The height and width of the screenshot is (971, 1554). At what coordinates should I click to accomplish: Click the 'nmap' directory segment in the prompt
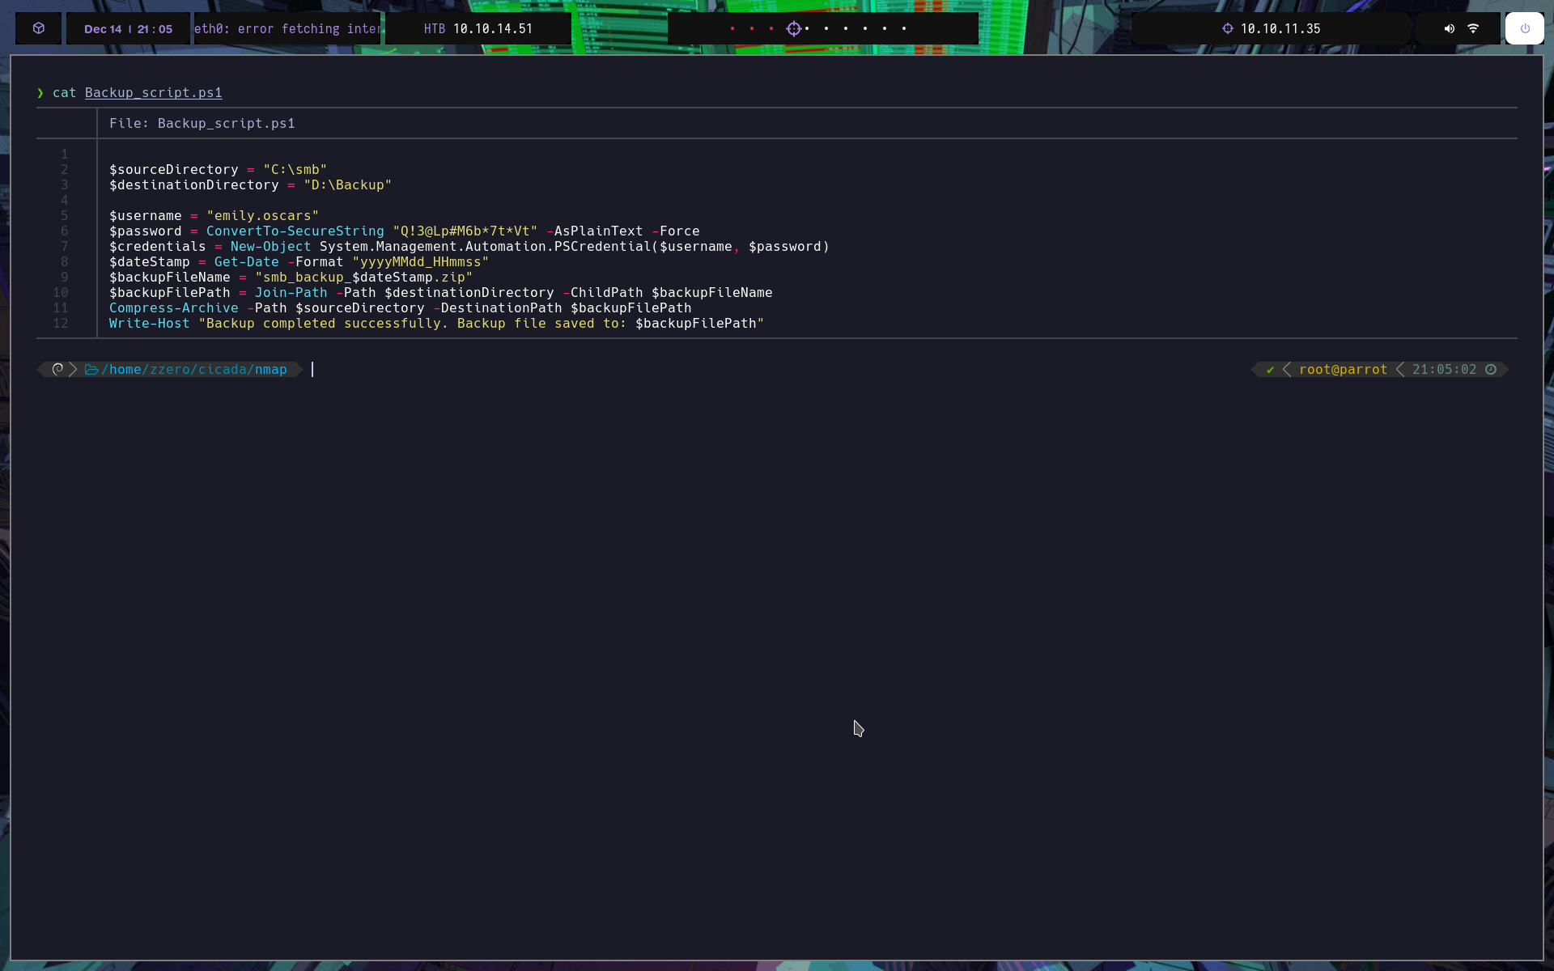[271, 370]
